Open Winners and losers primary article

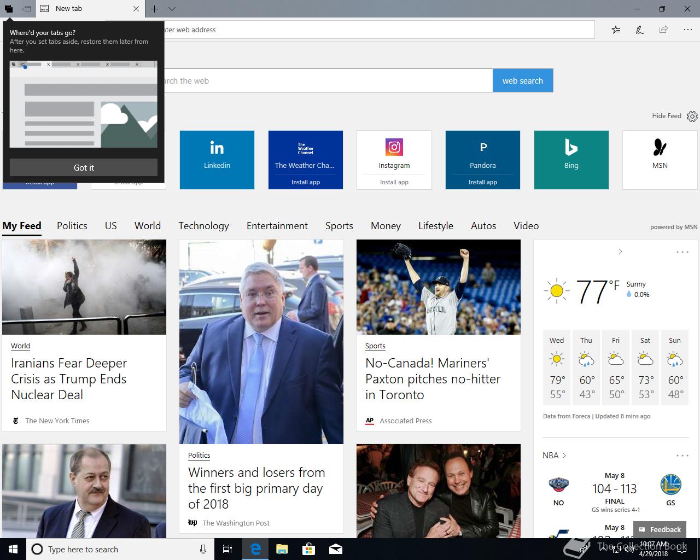(256, 488)
